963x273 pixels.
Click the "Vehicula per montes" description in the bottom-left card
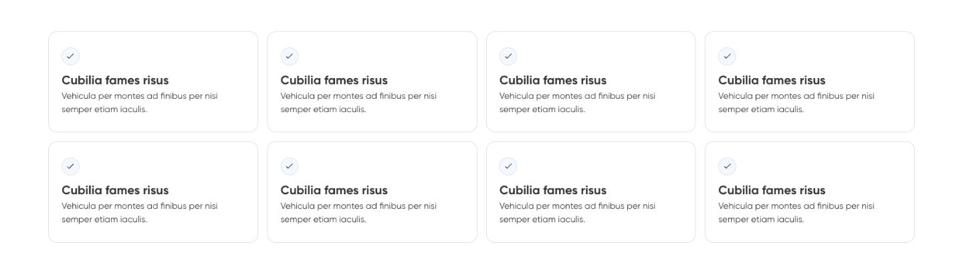click(x=139, y=213)
